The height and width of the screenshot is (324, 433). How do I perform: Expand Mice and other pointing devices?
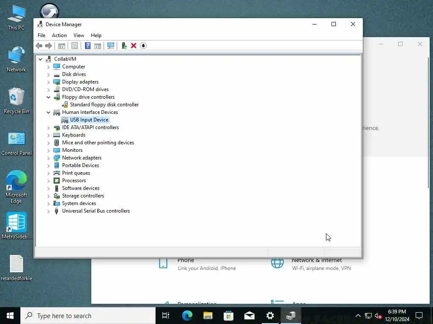point(49,143)
